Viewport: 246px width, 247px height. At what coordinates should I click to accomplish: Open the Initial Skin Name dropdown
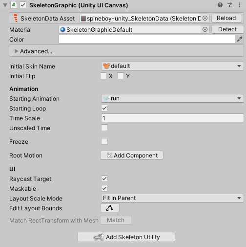tap(172, 66)
